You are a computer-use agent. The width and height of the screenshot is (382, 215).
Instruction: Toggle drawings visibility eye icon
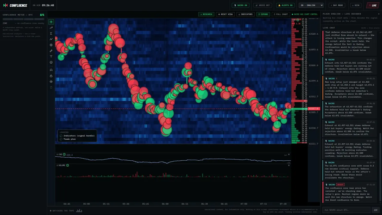point(51,82)
